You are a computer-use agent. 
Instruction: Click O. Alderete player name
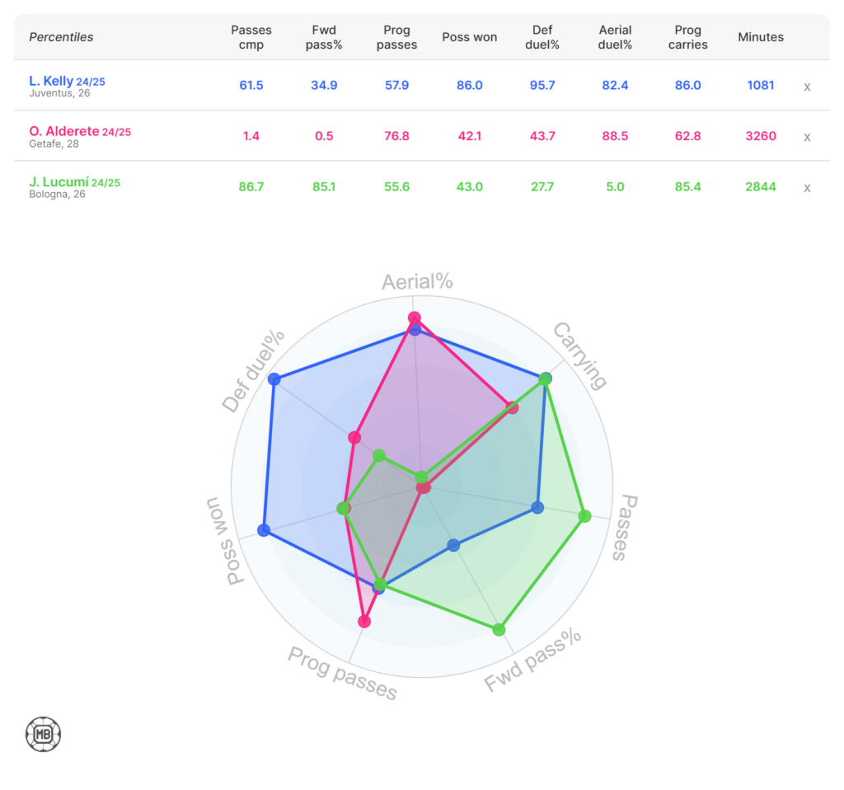(x=64, y=131)
